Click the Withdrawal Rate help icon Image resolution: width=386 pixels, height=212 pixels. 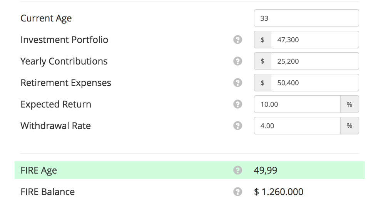tap(238, 126)
